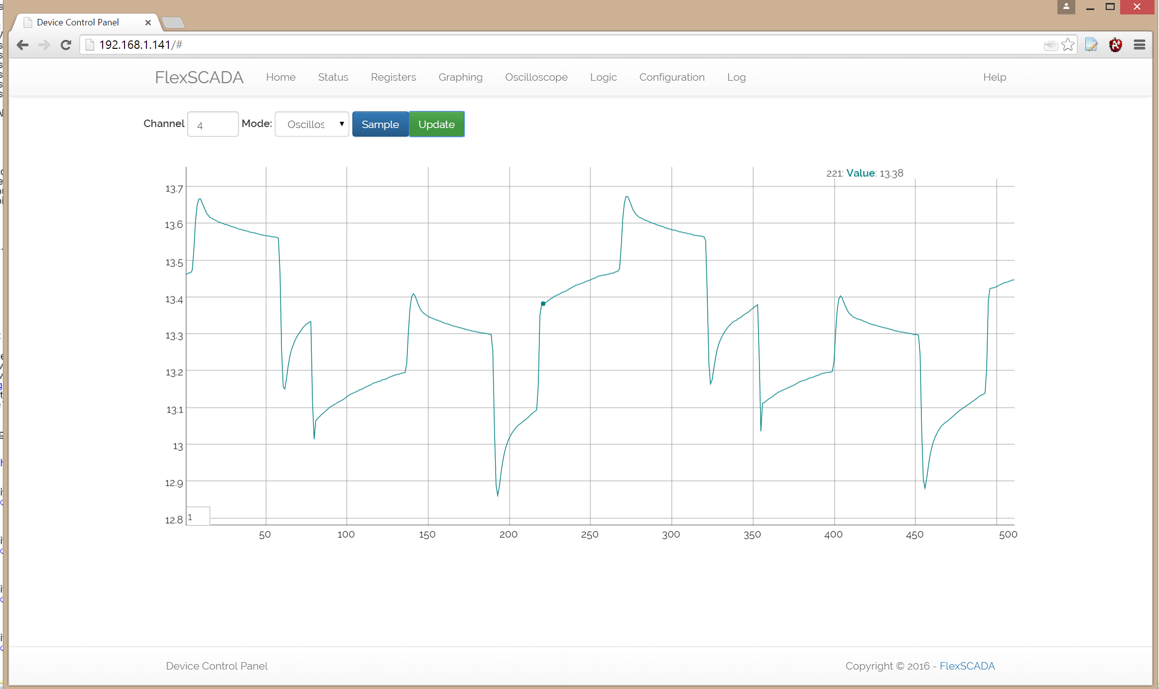The image size is (1159, 689).
Task: Open a new browser tab
Action: coord(173,22)
